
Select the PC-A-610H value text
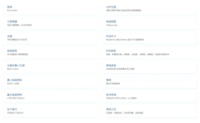12,10
